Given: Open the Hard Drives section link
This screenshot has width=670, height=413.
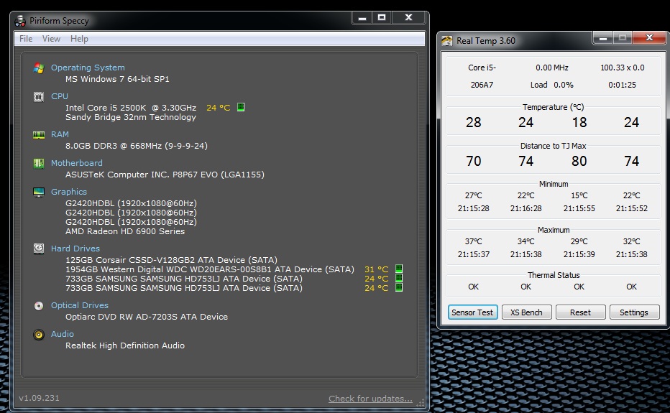Looking at the screenshot, I should point(75,249).
